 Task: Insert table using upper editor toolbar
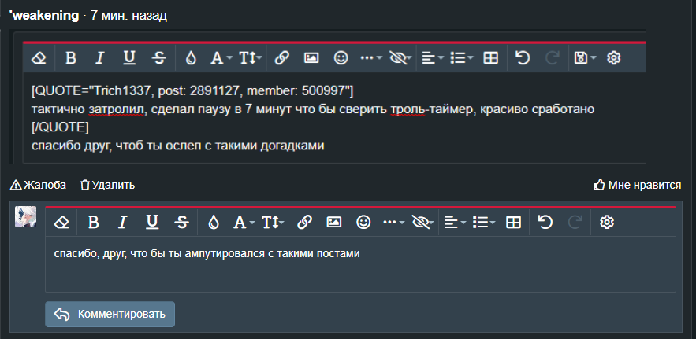(x=490, y=58)
